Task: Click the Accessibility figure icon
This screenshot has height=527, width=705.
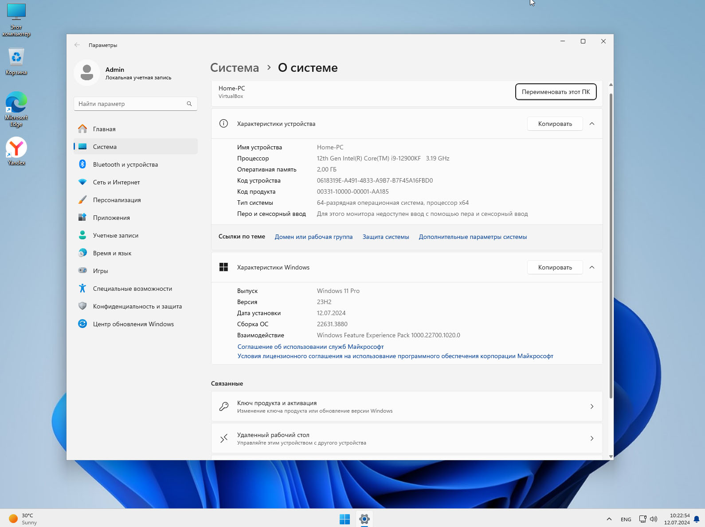Action: pyautogui.click(x=82, y=289)
